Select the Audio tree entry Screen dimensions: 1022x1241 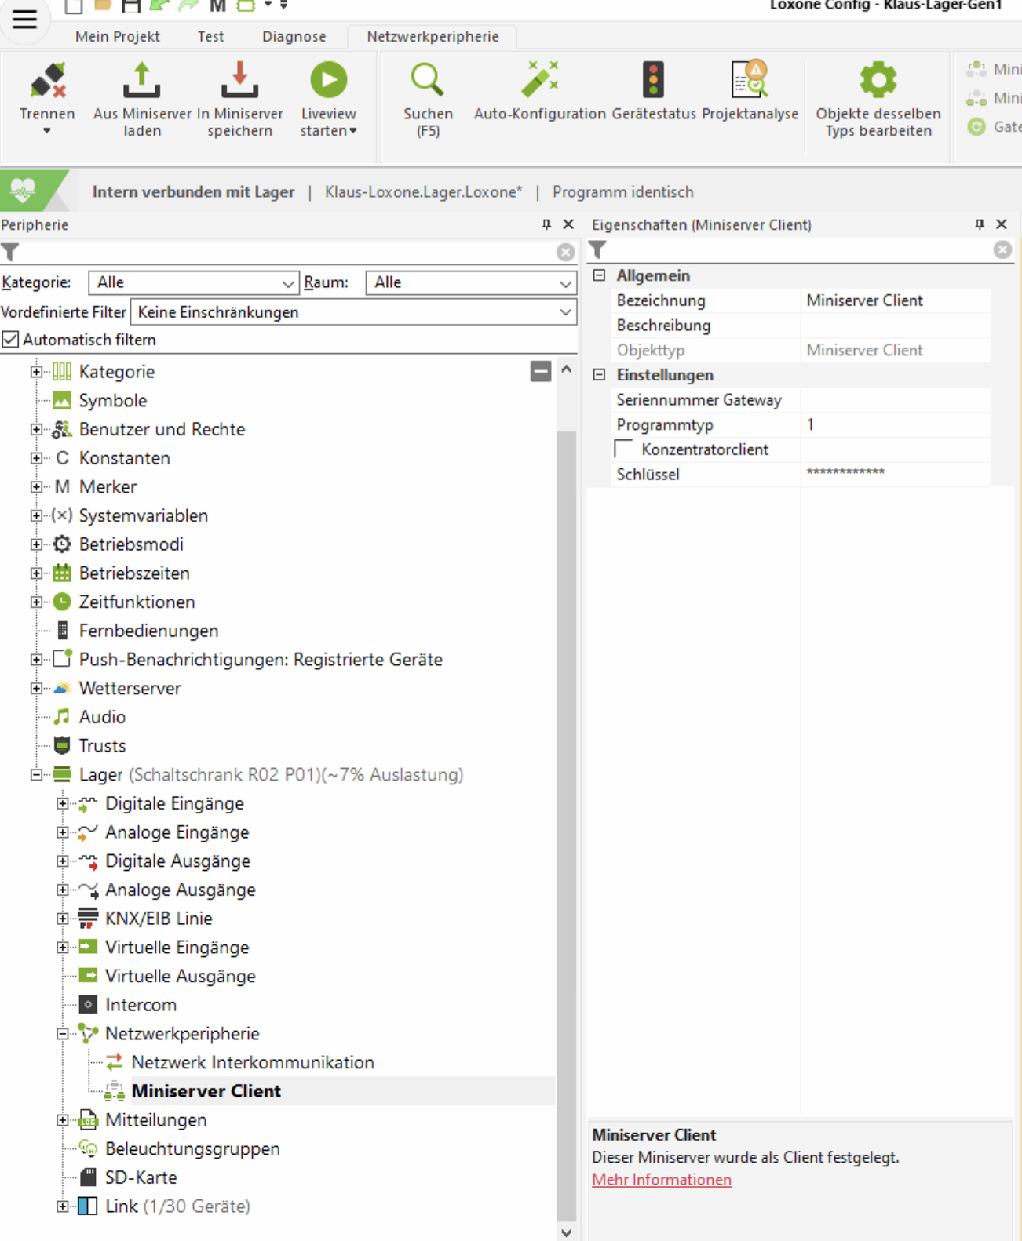[x=102, y=717]
